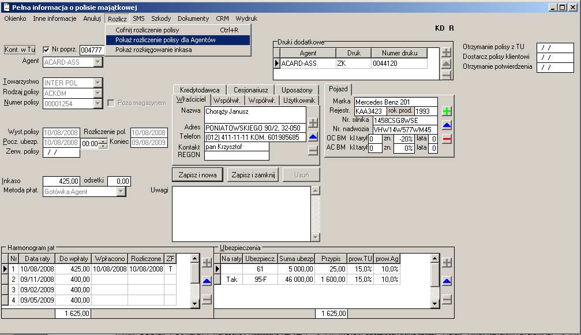Select Pokaż rozksięgowanie inkasa

point(178,50)
